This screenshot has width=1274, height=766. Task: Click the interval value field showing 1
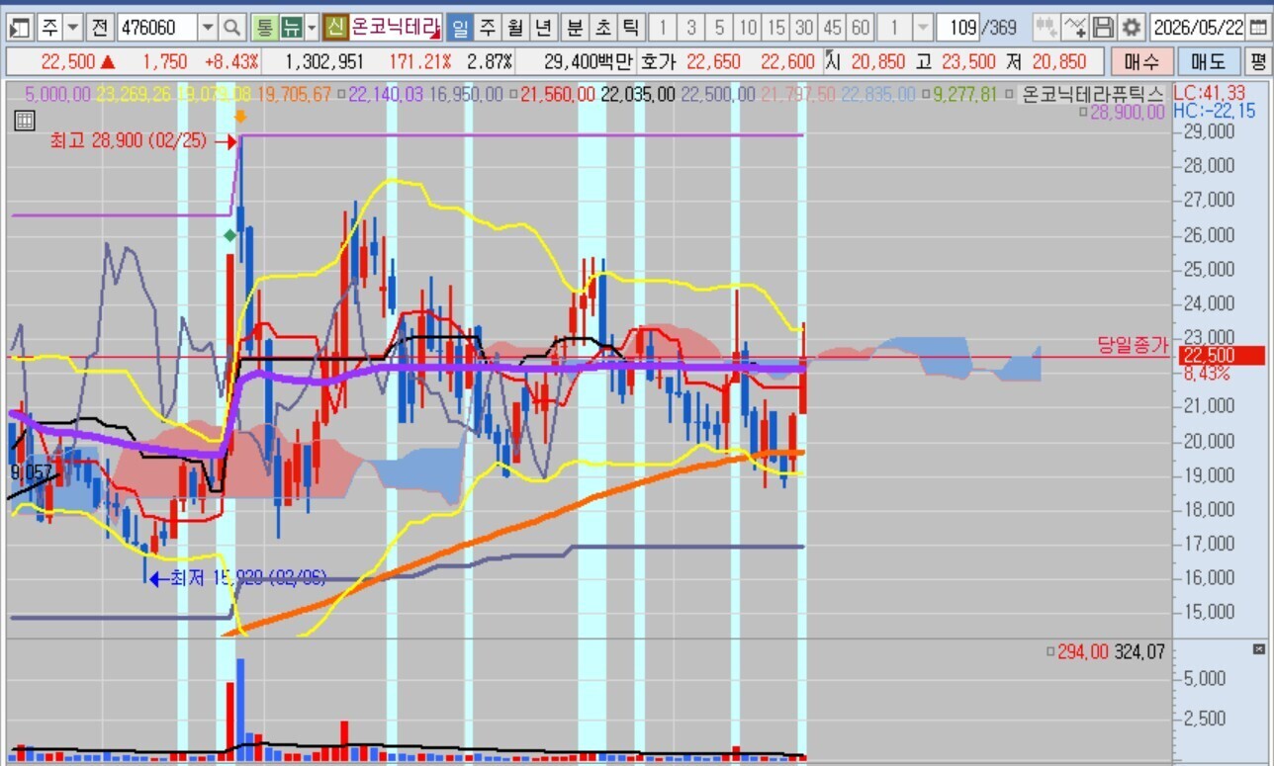[896, 27]
